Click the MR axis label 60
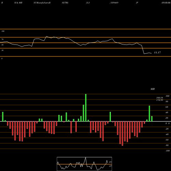The height and width of the screenshot is (171, 171). (x=167, y=107)
